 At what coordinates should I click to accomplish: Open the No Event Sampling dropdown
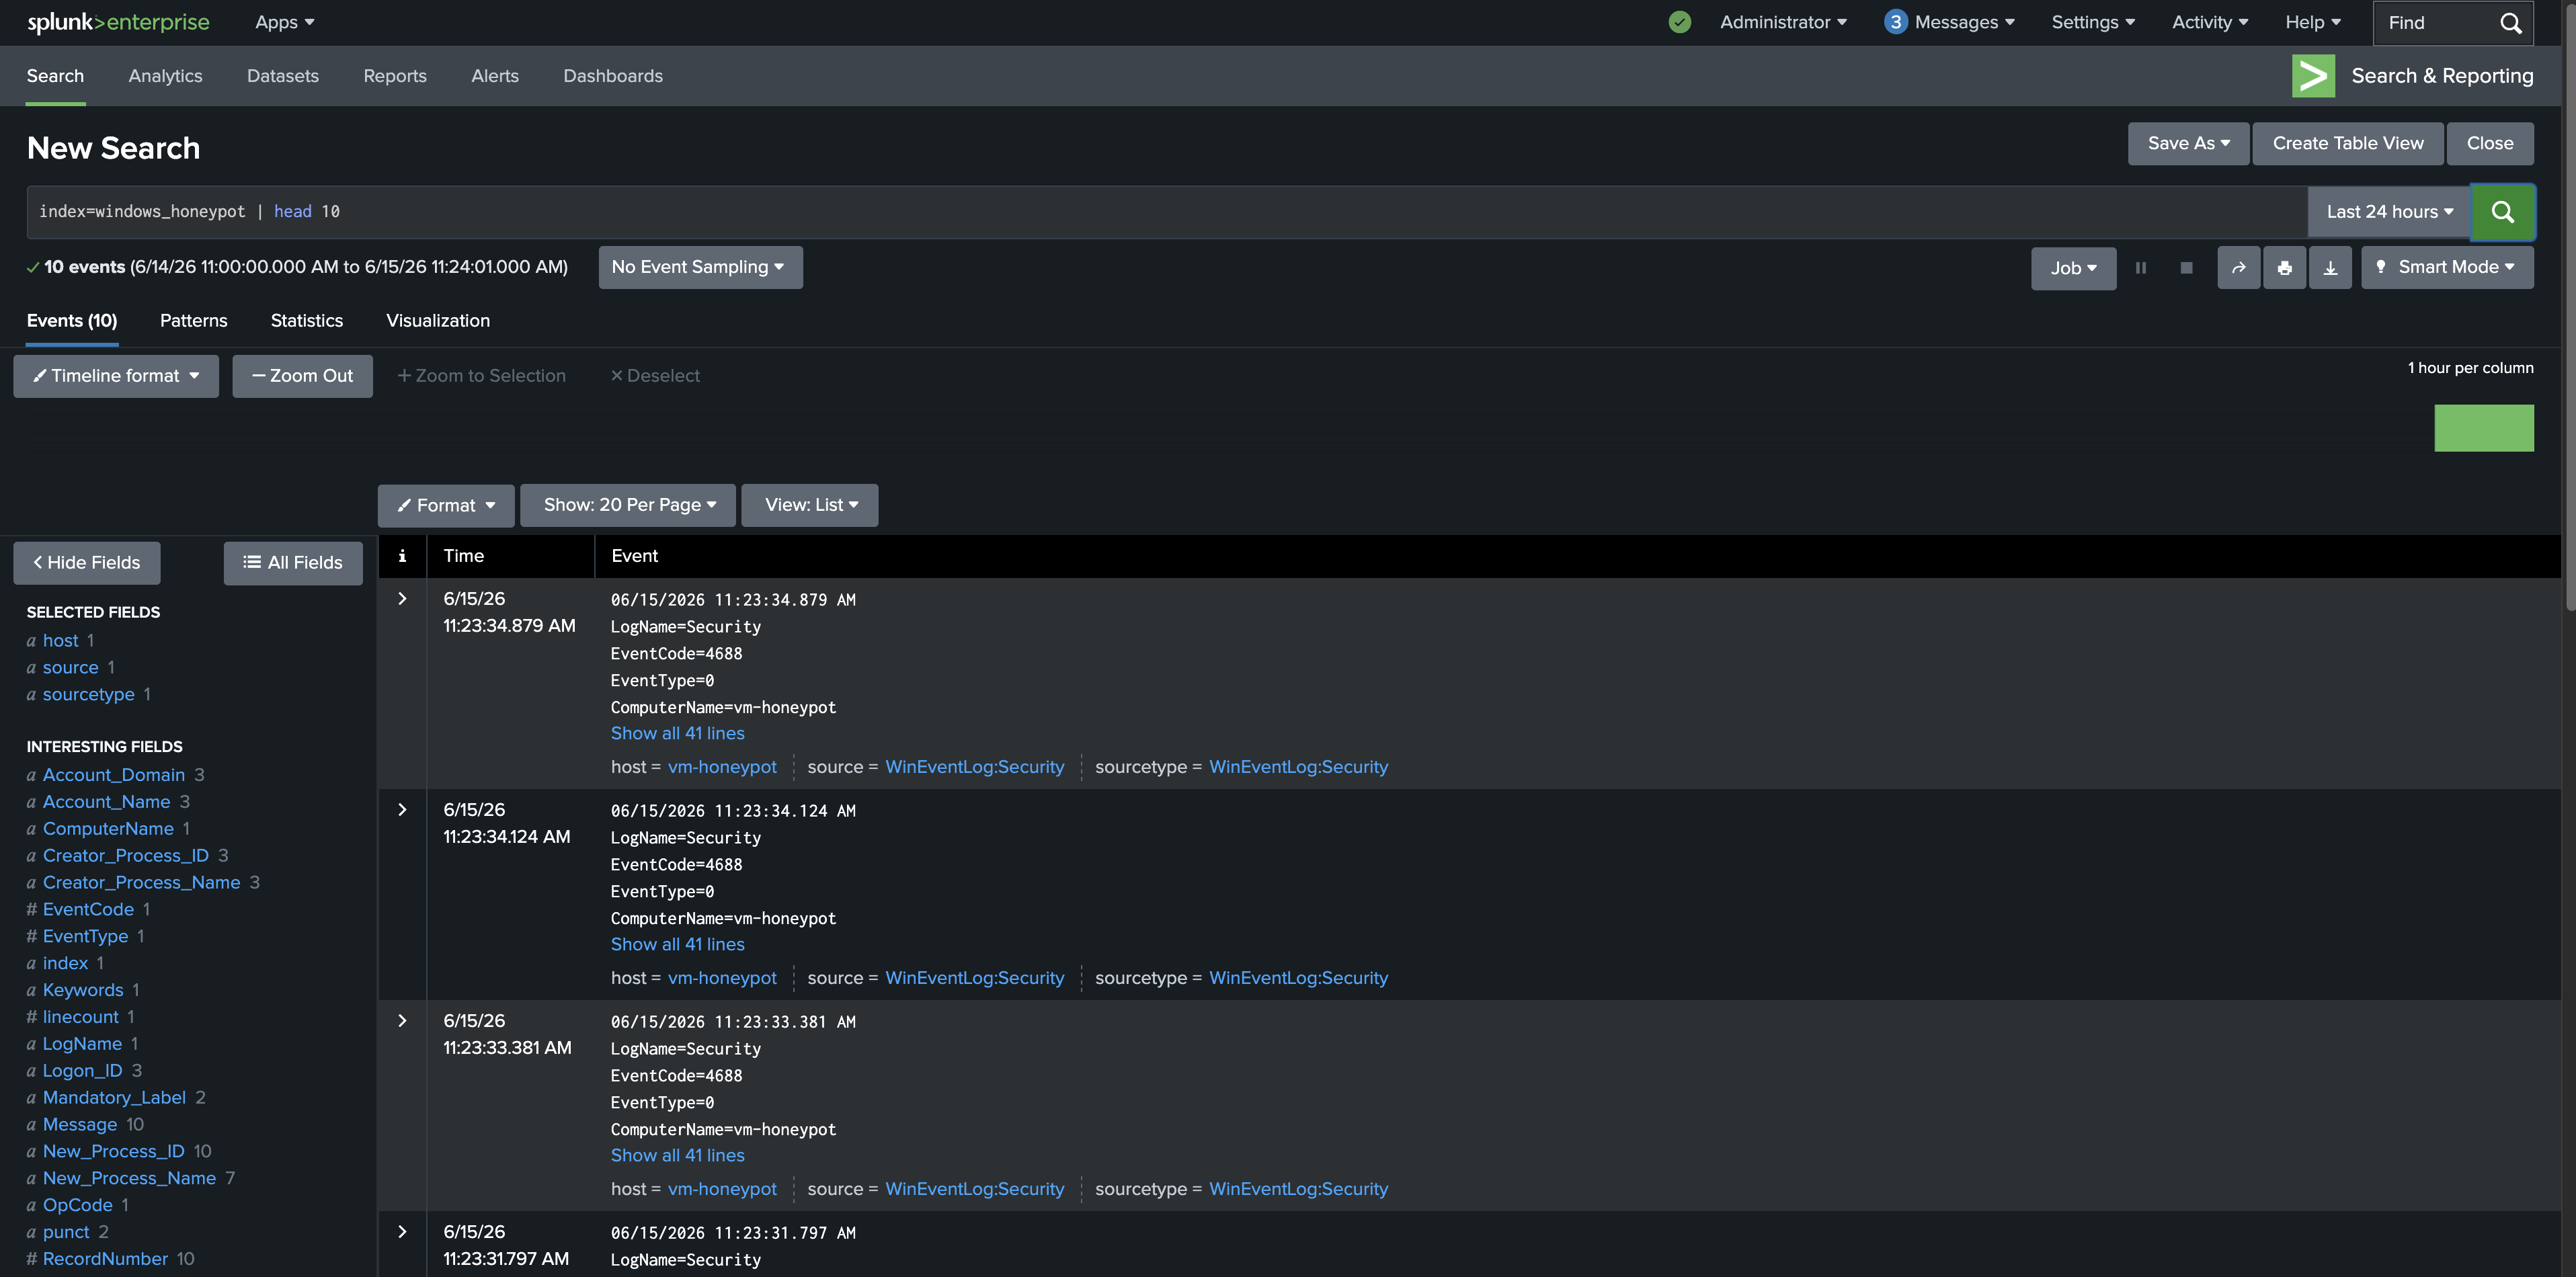700,268
